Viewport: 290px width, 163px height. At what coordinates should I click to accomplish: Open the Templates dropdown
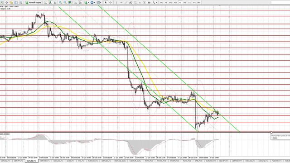point(99,3)
